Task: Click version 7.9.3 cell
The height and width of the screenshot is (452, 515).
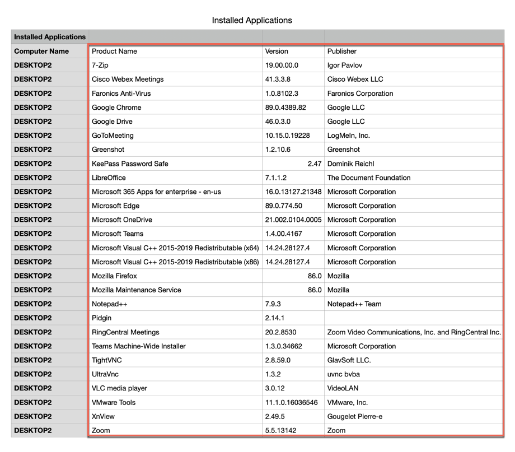Action: click(293, 304)
